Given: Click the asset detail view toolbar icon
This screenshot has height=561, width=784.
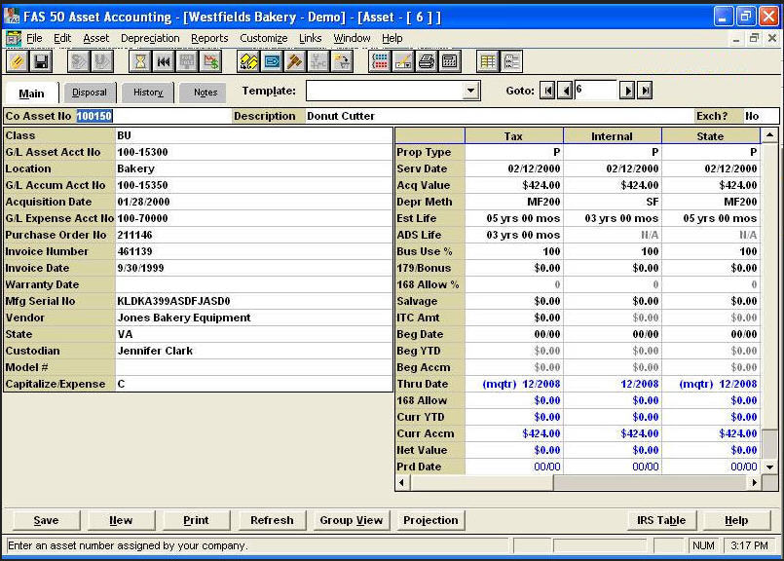Looking at the screenshot, I should 511,62.
